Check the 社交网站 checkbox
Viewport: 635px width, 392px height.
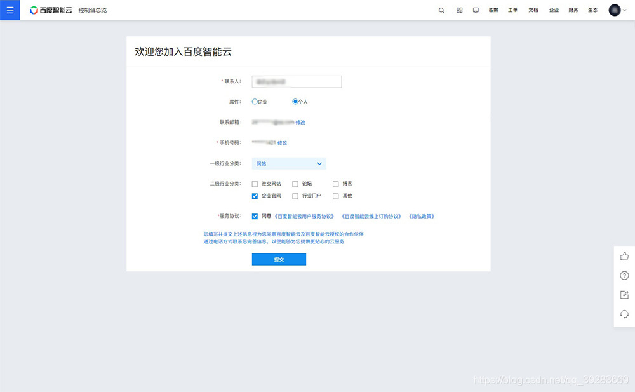[255, 184]
